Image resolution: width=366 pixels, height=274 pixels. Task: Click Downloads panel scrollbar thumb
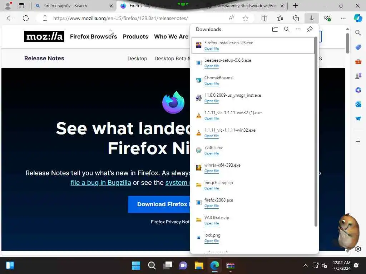pos(316,132)
